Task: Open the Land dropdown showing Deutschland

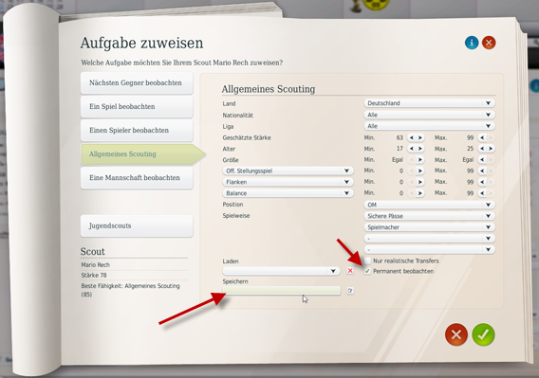Action: coord(429,103)
